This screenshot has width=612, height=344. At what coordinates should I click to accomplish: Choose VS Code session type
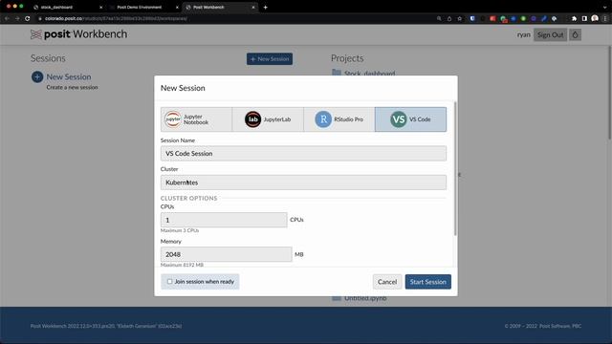pos(410,119)
